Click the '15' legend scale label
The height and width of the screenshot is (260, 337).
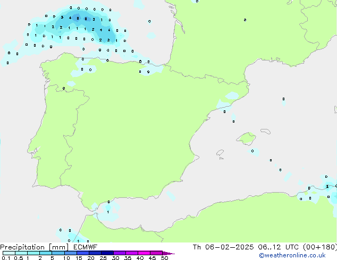pos(79,258)
